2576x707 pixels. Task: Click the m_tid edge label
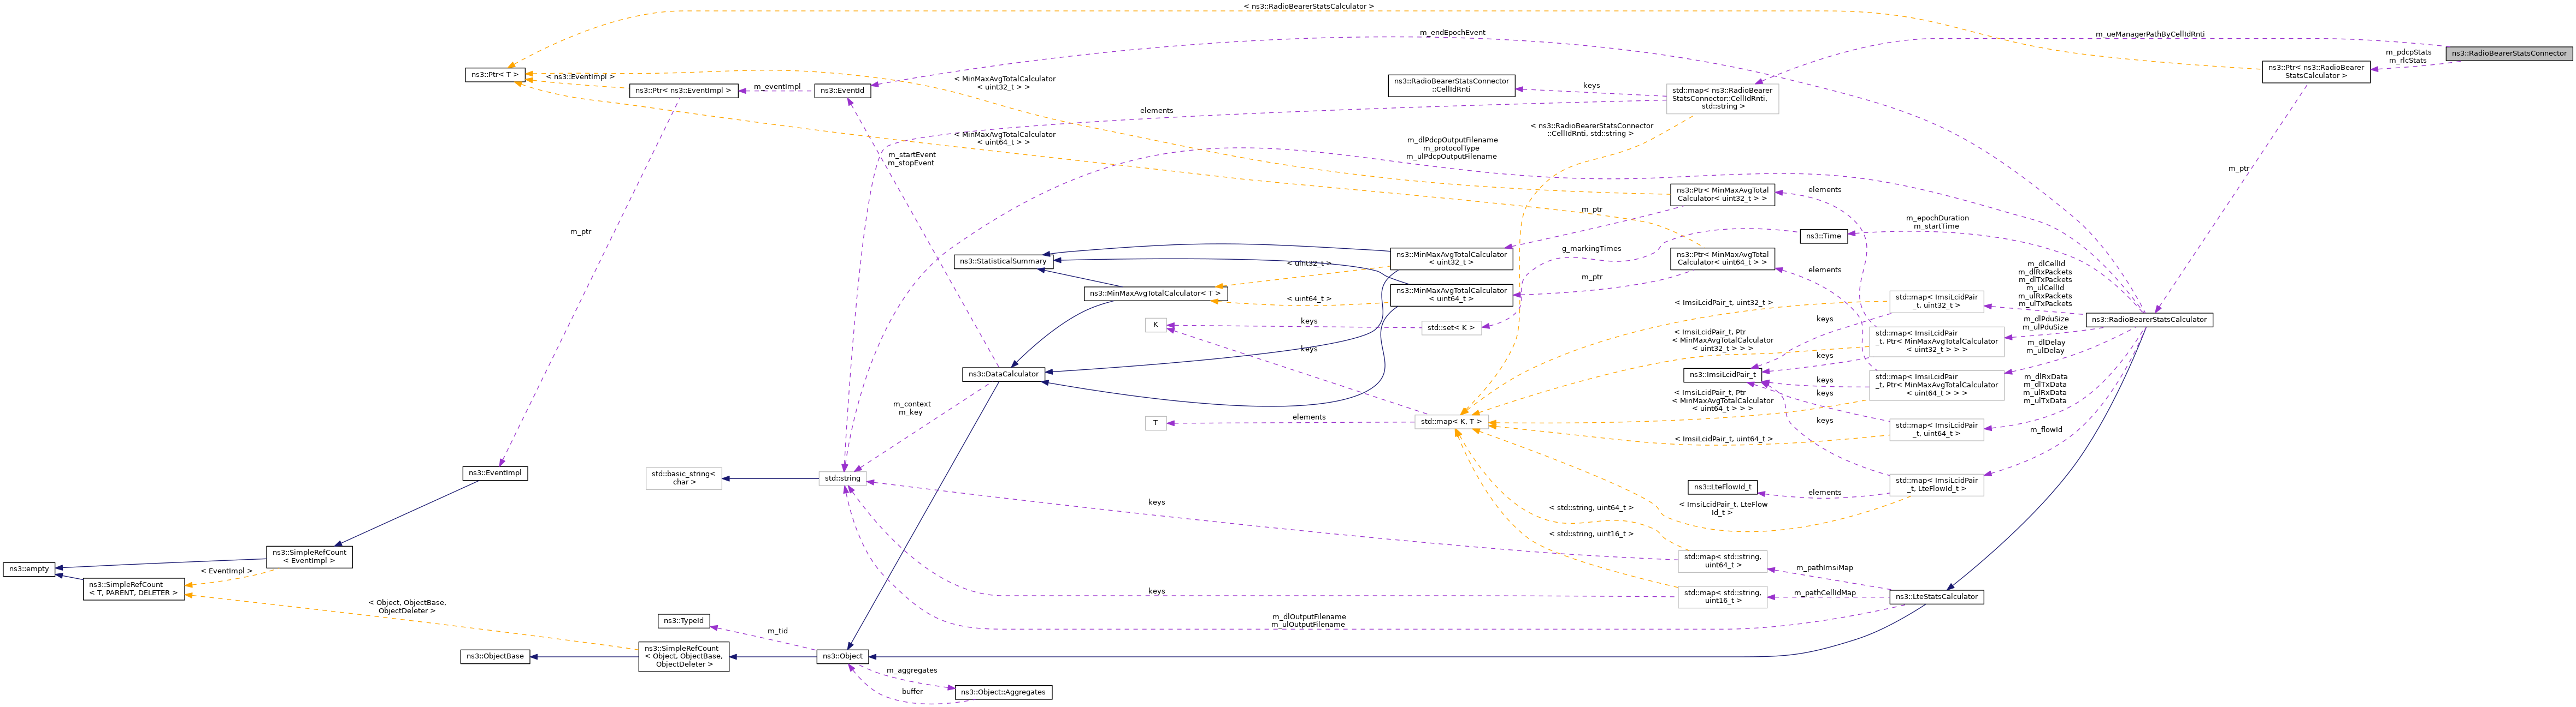tap(777, 631)
